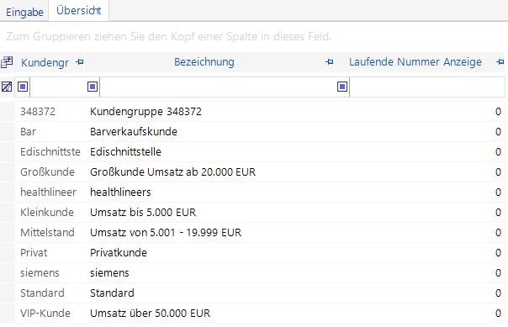The width and height of the screenshot is (508, 327).
Task: Click the Kundengr column header
Action: [45, 62]
